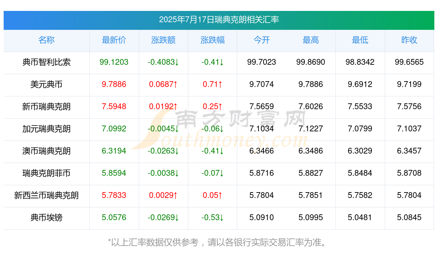Click previous close 9.7199
This screenshot has height=254, width=438.
click(409, 84)
